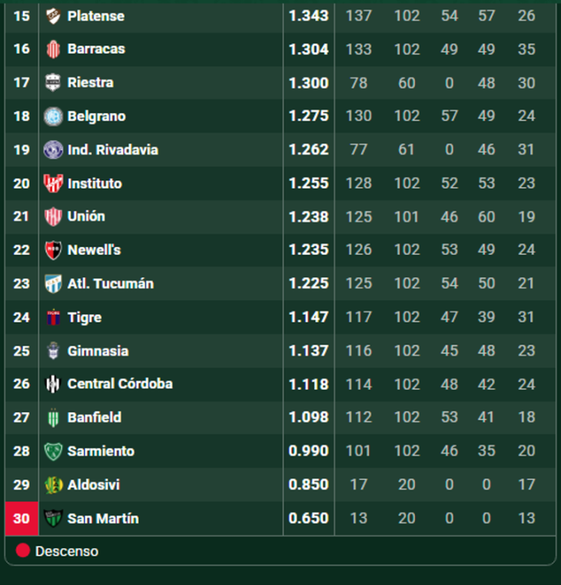Open the Belgrano team badge
561x585 pixels.
point(53,116)
